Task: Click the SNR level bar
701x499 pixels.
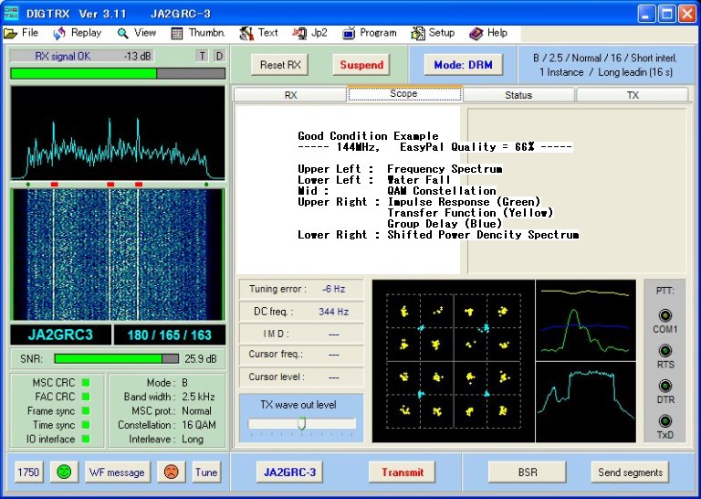Action: click(x=116, y=358)
